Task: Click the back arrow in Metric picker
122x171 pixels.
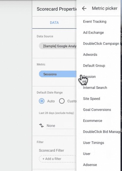Action: click(84, 9)
